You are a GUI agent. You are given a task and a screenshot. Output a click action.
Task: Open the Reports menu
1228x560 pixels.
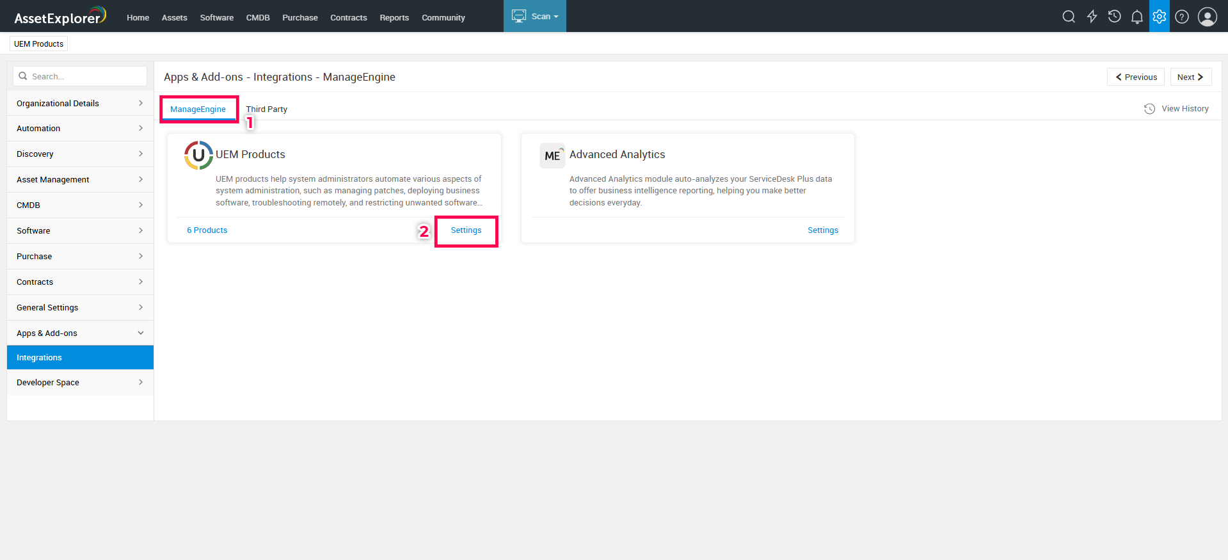click(x=394, y=18)
